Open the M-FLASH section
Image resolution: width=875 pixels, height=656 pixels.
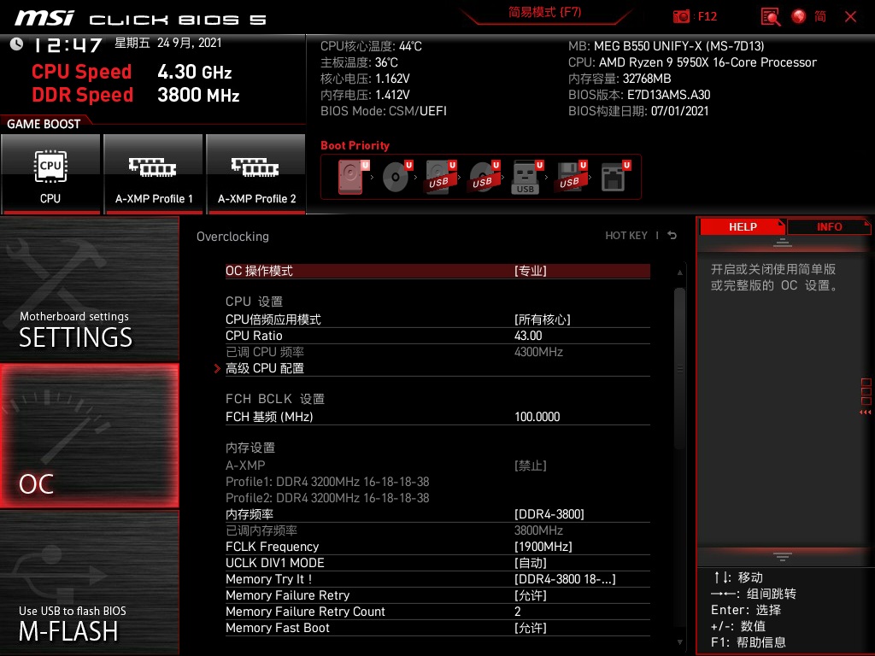click(89, 583)
